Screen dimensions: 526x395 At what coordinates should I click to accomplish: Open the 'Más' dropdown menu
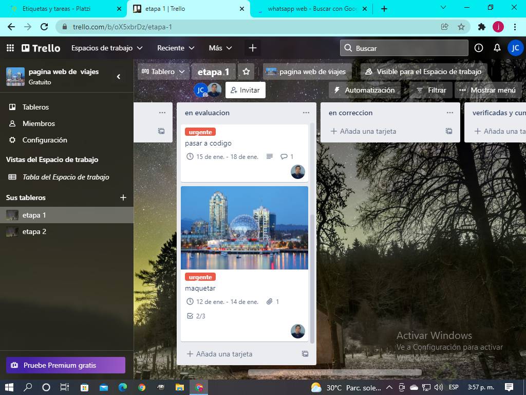(x=220, y=48)
